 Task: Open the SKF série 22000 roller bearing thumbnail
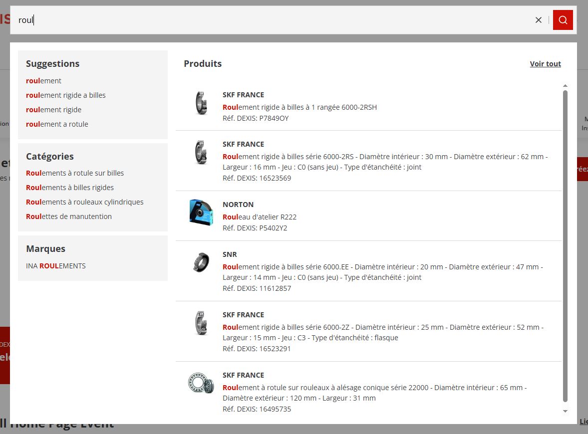(201, 383)
